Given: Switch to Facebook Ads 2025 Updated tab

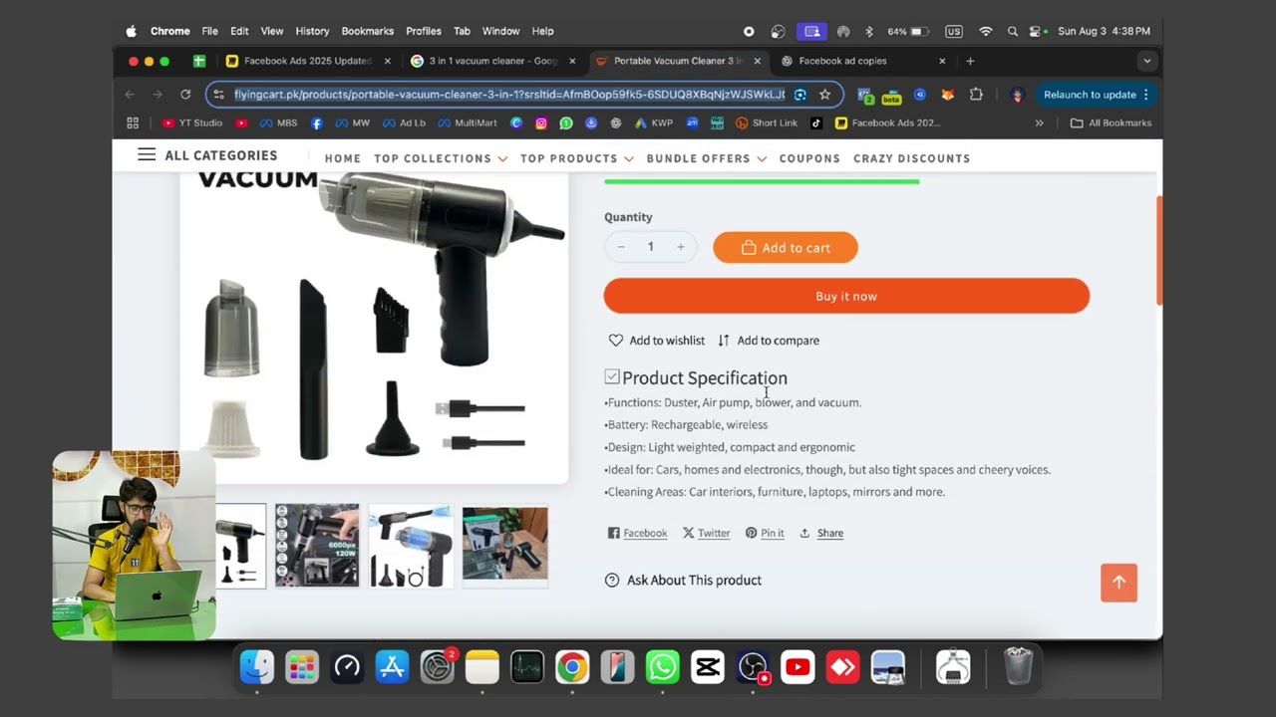Looking at the screenshot, I should click(309, 61).
